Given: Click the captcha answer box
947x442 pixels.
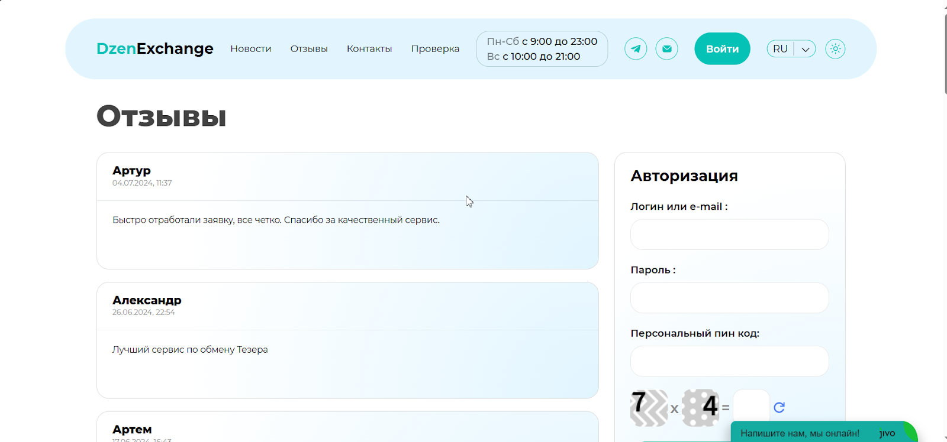Looking at the screenshot, I should (x=751, y=407).
